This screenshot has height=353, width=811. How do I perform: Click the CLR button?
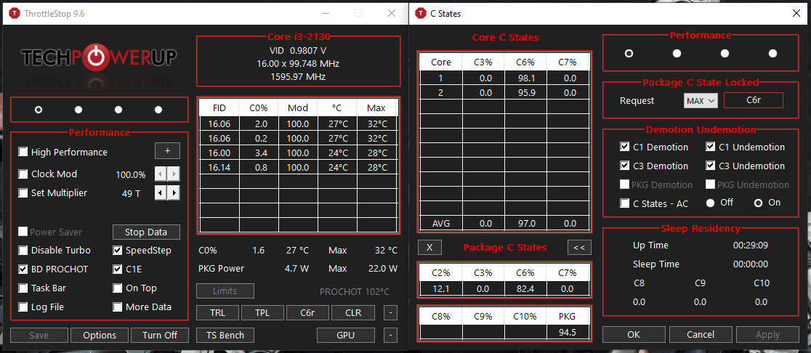353,312
